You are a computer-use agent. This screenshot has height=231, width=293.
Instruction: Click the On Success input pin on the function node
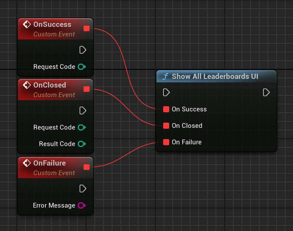(166, 109)
